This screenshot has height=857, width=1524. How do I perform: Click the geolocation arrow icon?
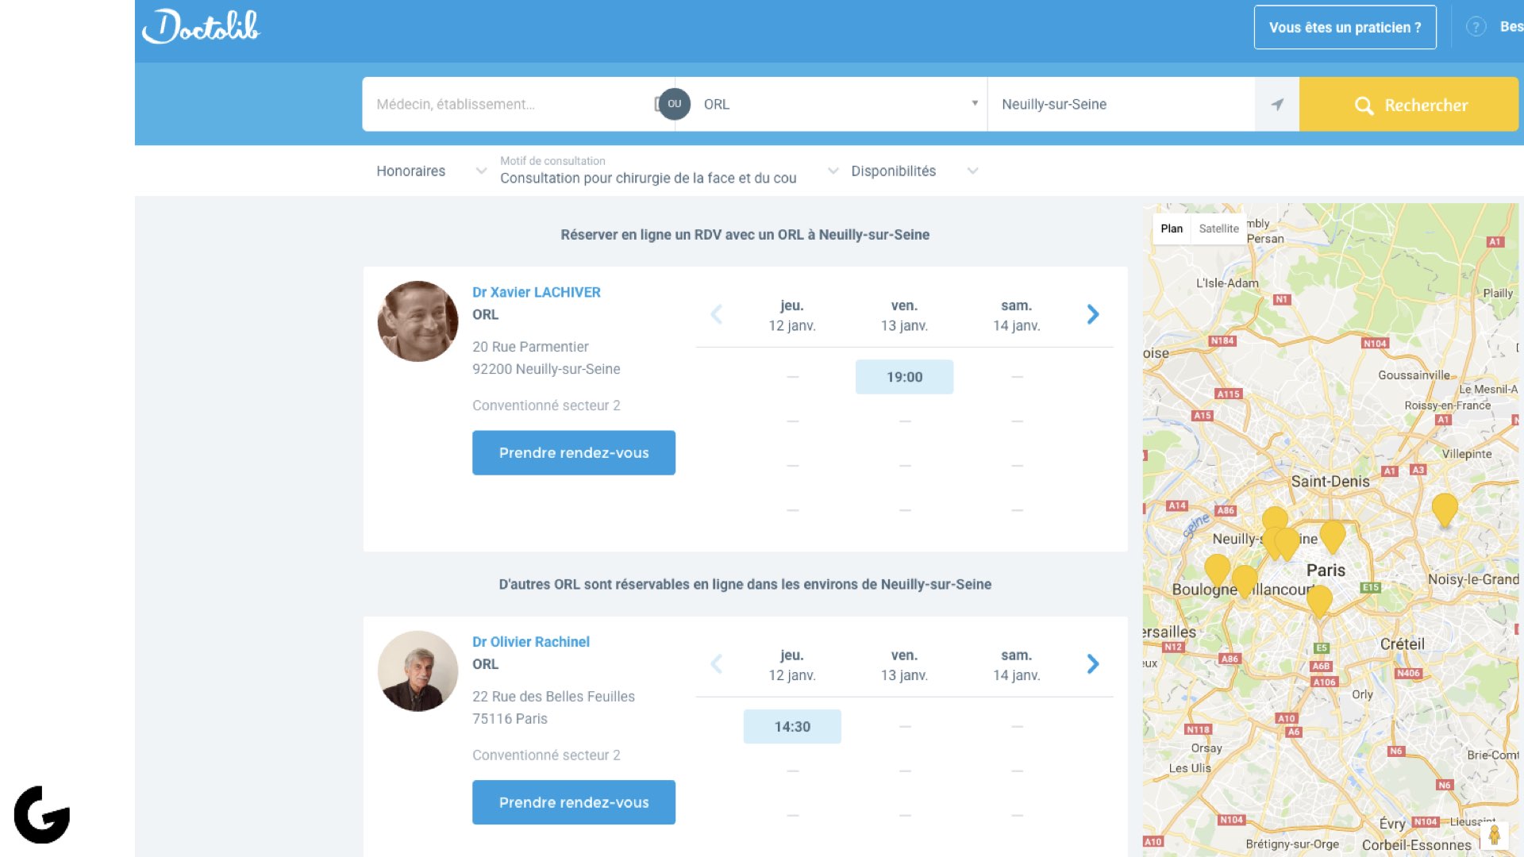[x=1276, y=104]
